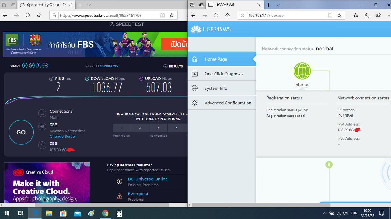This screenshot has width=391, height=219.
Task: Open home page in Speedtest browser window
Action: click(39, 15)
